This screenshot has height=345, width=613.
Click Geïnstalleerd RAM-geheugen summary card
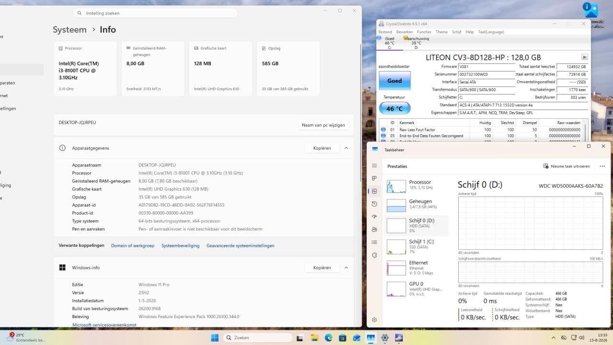coord(153,69)
